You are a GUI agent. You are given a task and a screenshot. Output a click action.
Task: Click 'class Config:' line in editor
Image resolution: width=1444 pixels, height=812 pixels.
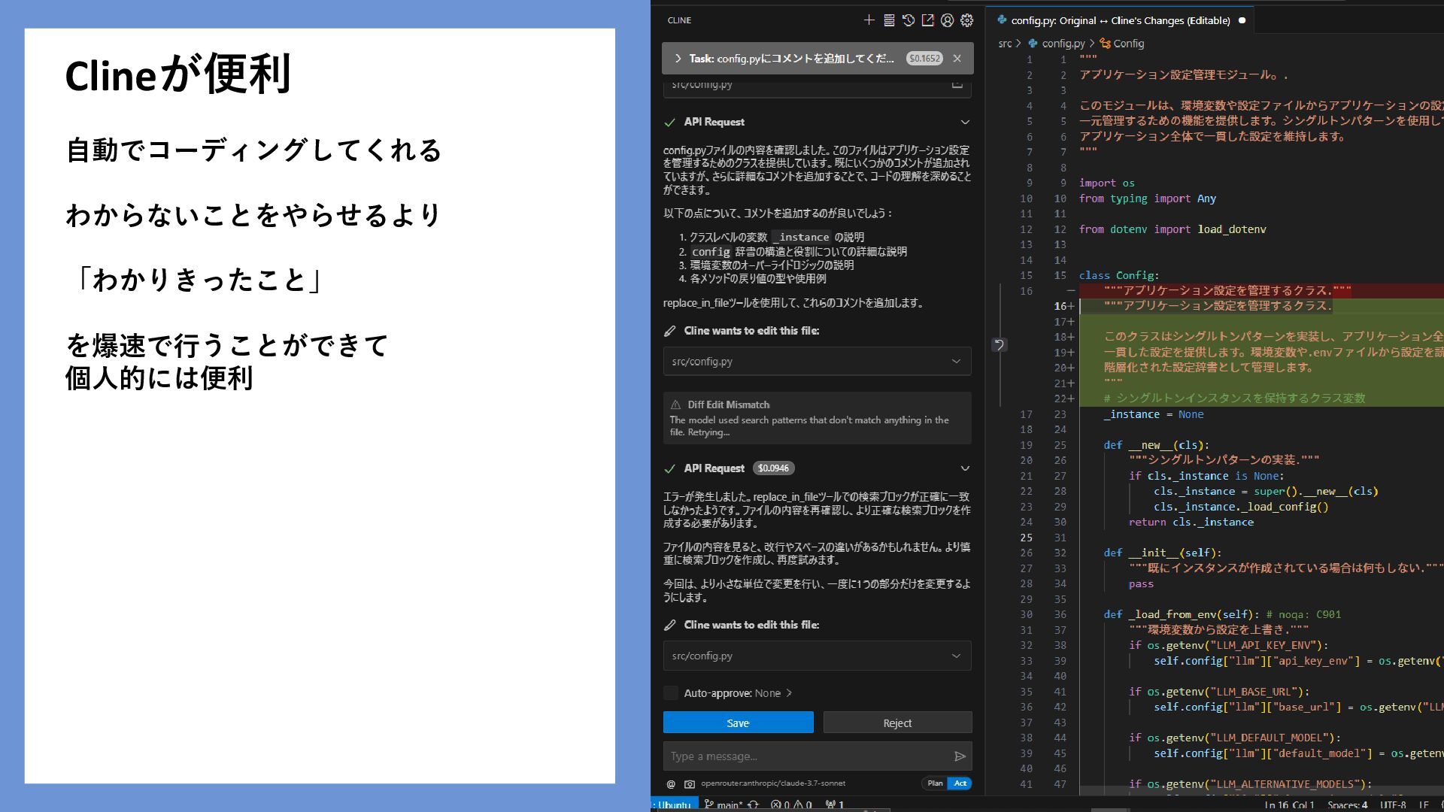(1119, 275)
